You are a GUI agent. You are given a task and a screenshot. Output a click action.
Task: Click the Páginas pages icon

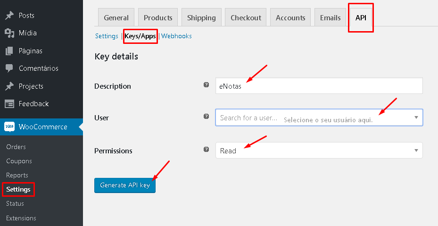(x=9, y=51)
